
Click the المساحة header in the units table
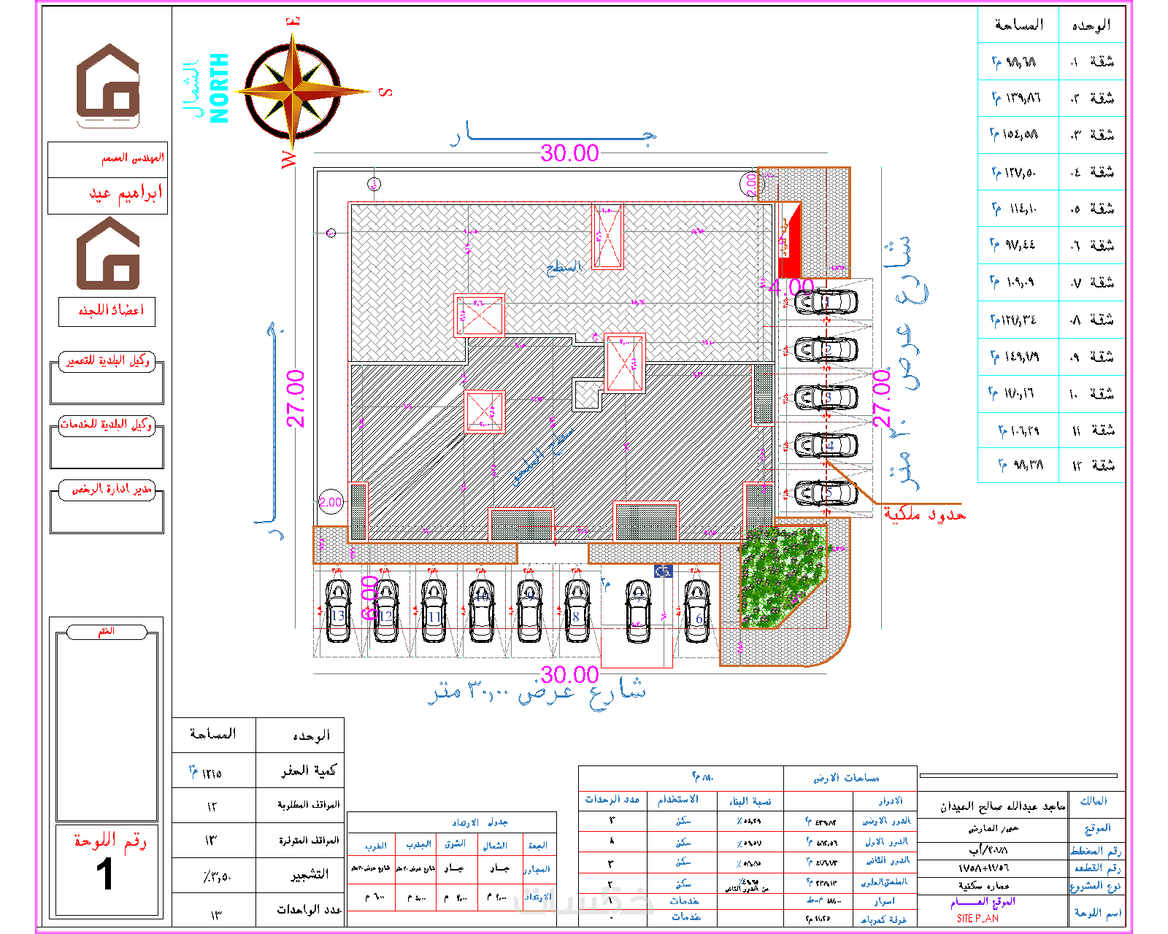tap(1018, 26)
